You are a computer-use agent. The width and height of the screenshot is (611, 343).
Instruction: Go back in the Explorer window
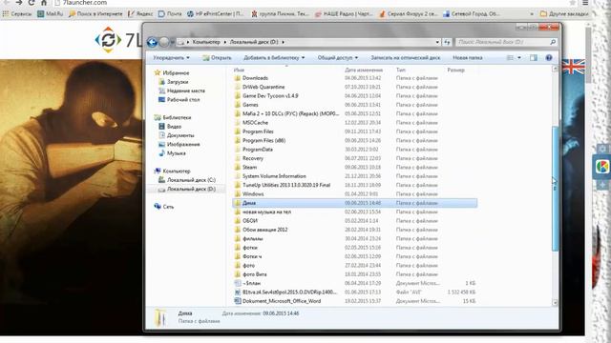pos(152,42)
